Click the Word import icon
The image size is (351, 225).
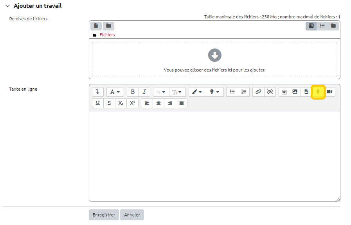284,92
